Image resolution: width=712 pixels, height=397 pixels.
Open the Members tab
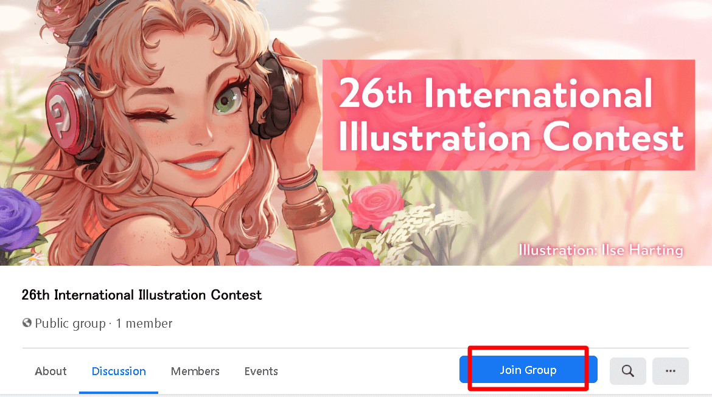coord(195,371)
